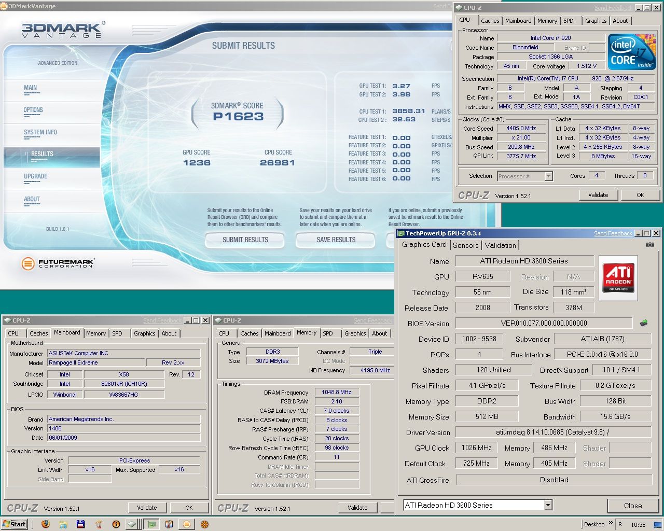Activate the orange 3DMark Vantage taskbar button
The image size is (664, 531).
(x=186, y=524)
